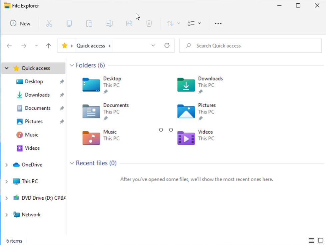
Task: Click the Copy icon in toolbar
Action: 69,23
